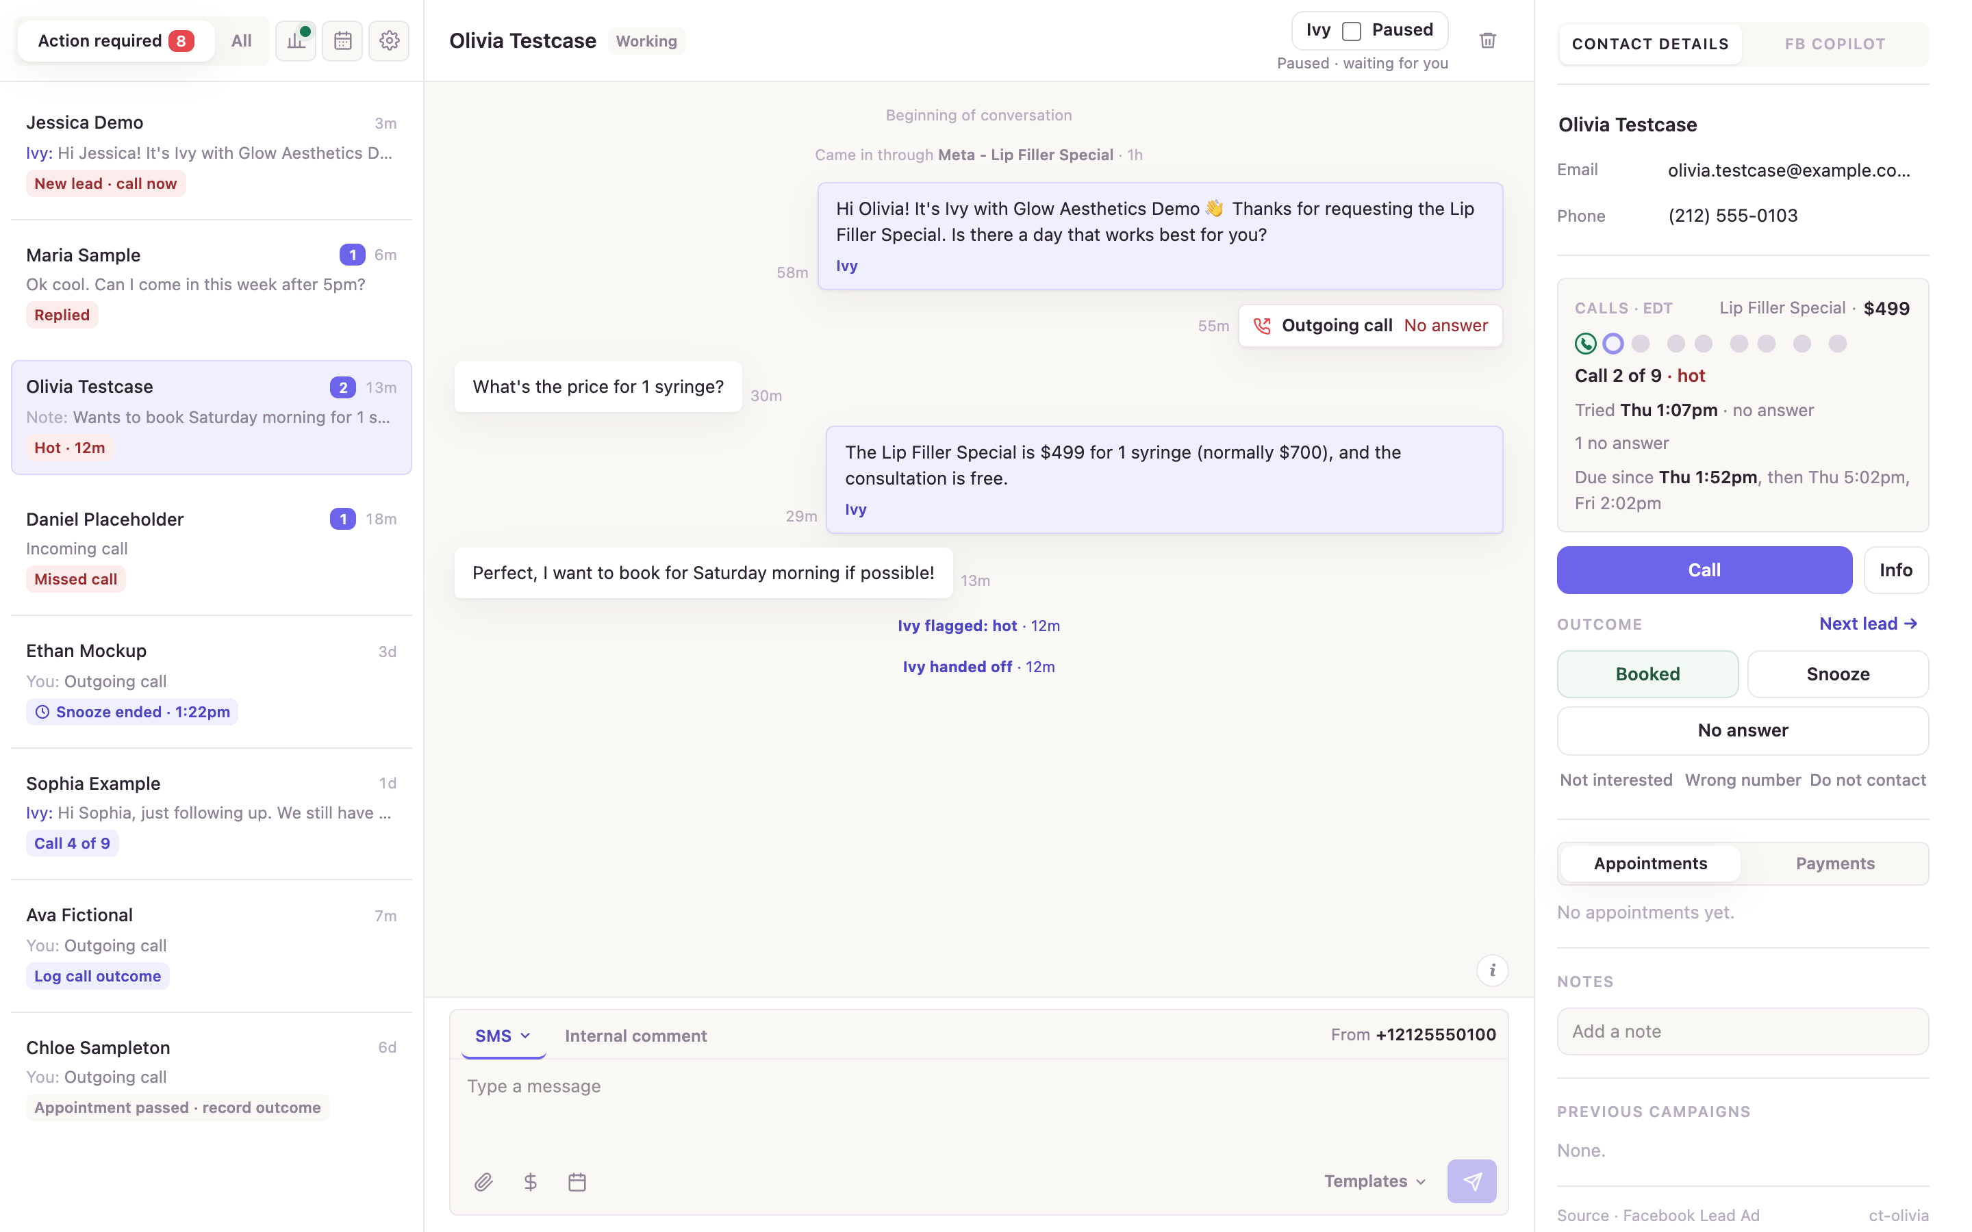Click Wrong number outcome link
This screenshot has height=1232, width=1972.
[1742, 780]
